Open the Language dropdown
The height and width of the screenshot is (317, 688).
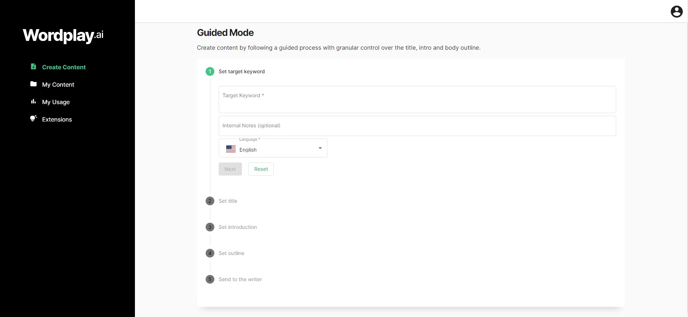(320, 148)
